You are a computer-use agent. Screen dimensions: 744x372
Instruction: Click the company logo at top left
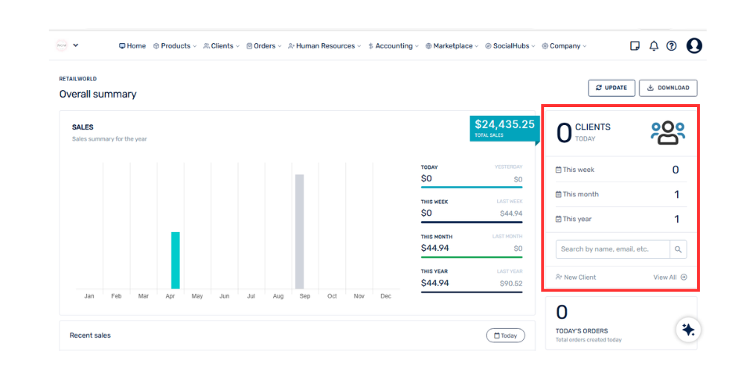click(62, 45)
